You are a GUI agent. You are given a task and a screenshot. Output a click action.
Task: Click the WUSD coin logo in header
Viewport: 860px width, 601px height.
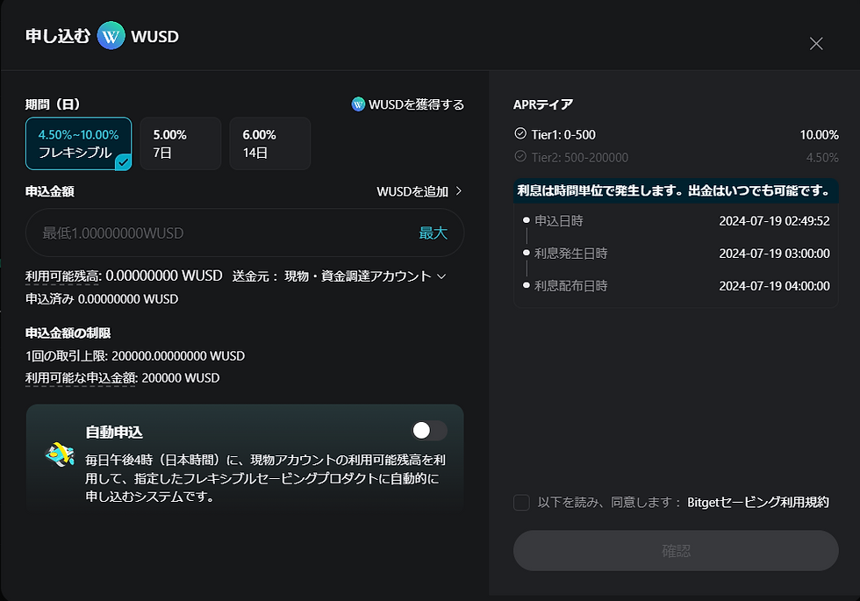point(111,37)
